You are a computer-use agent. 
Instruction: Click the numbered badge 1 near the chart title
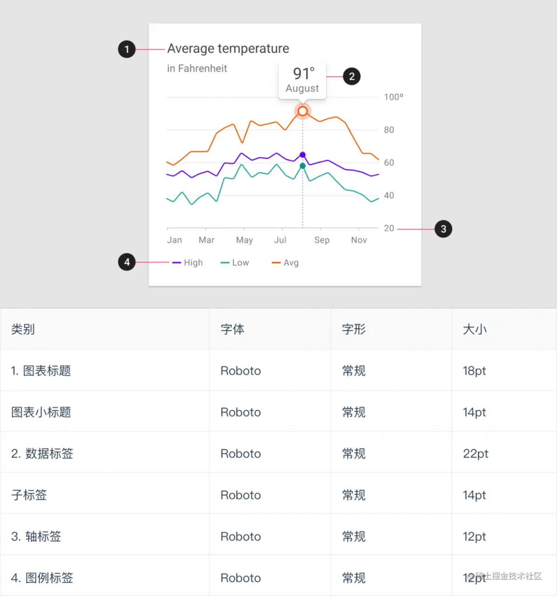pyautogui.click(x=127, y=49)
